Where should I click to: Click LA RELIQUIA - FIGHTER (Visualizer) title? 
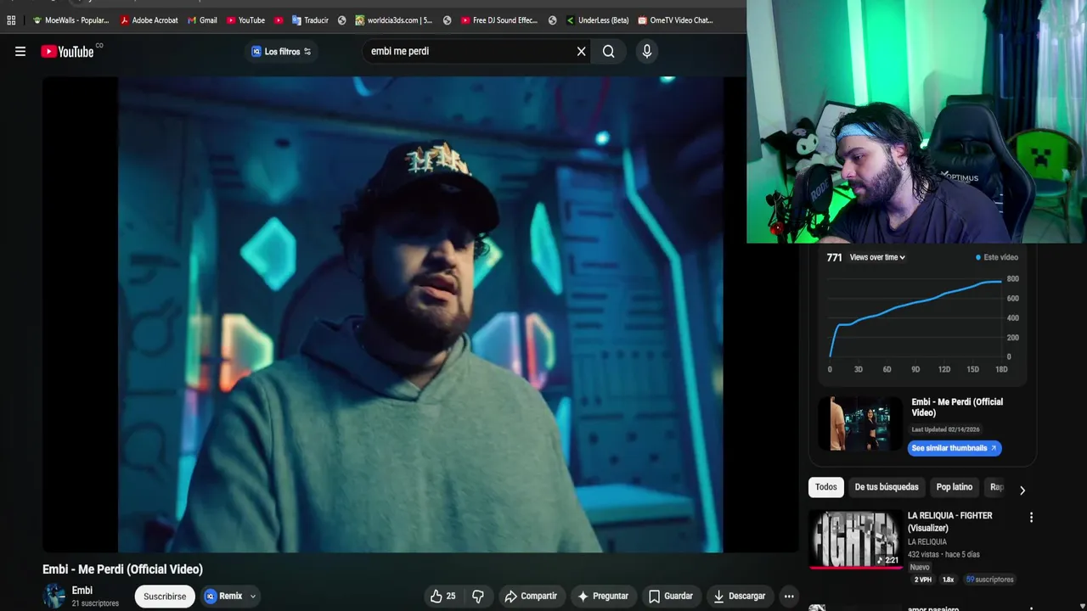[x=949, y=522]
